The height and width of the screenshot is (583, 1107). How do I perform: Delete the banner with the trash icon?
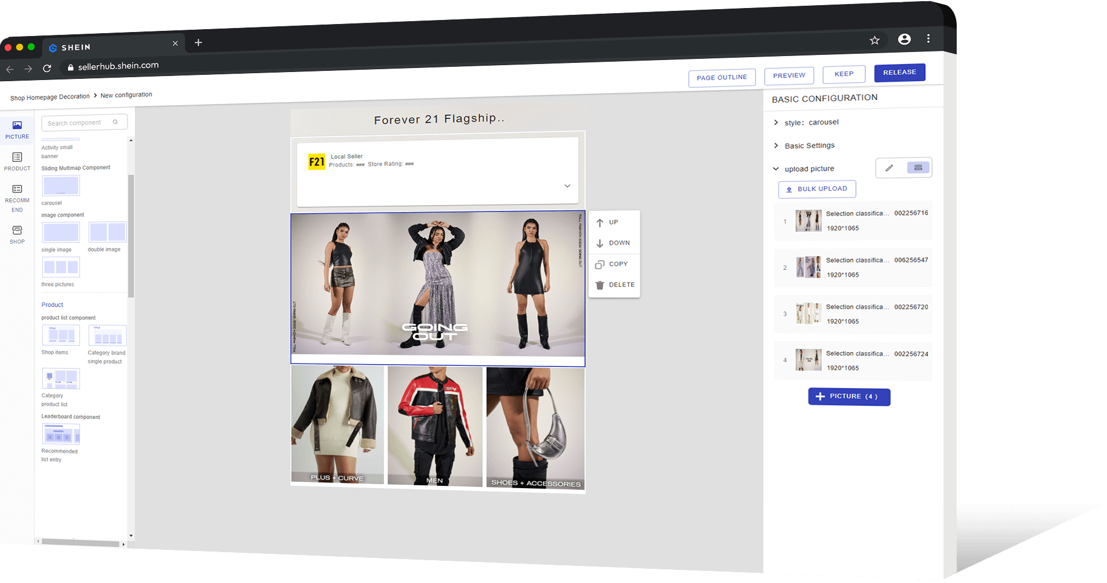coord(600,285)
